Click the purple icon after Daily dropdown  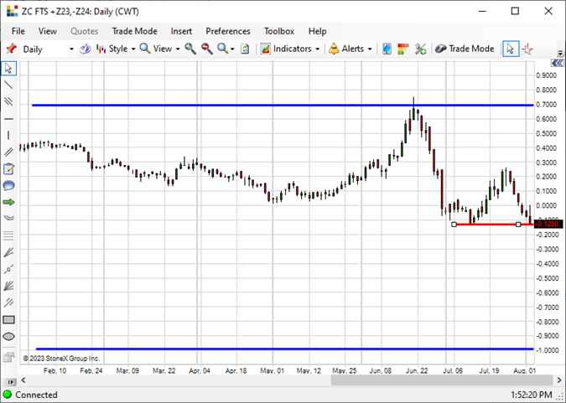(86, 49)
